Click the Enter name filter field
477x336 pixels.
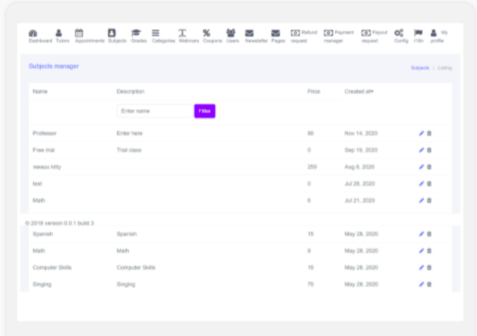tap(154, 111)
